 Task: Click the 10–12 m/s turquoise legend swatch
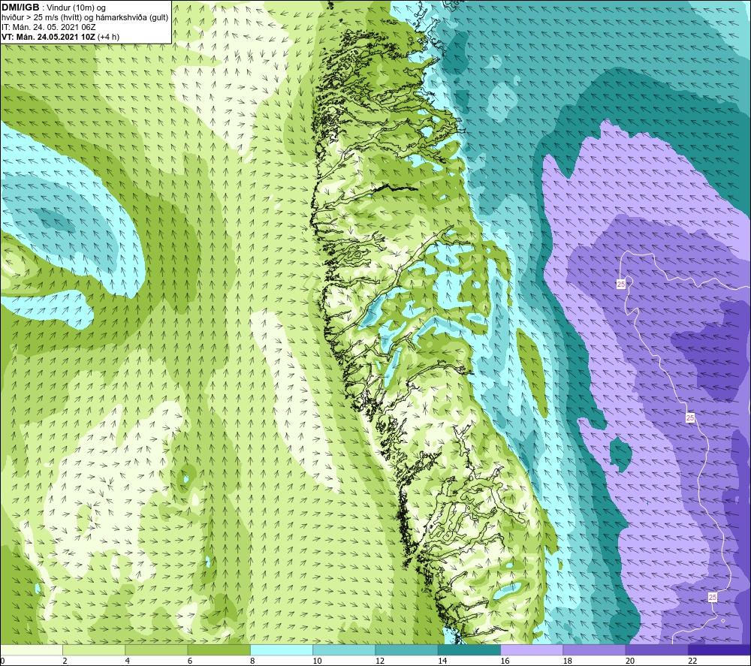(x=344, y=650)
